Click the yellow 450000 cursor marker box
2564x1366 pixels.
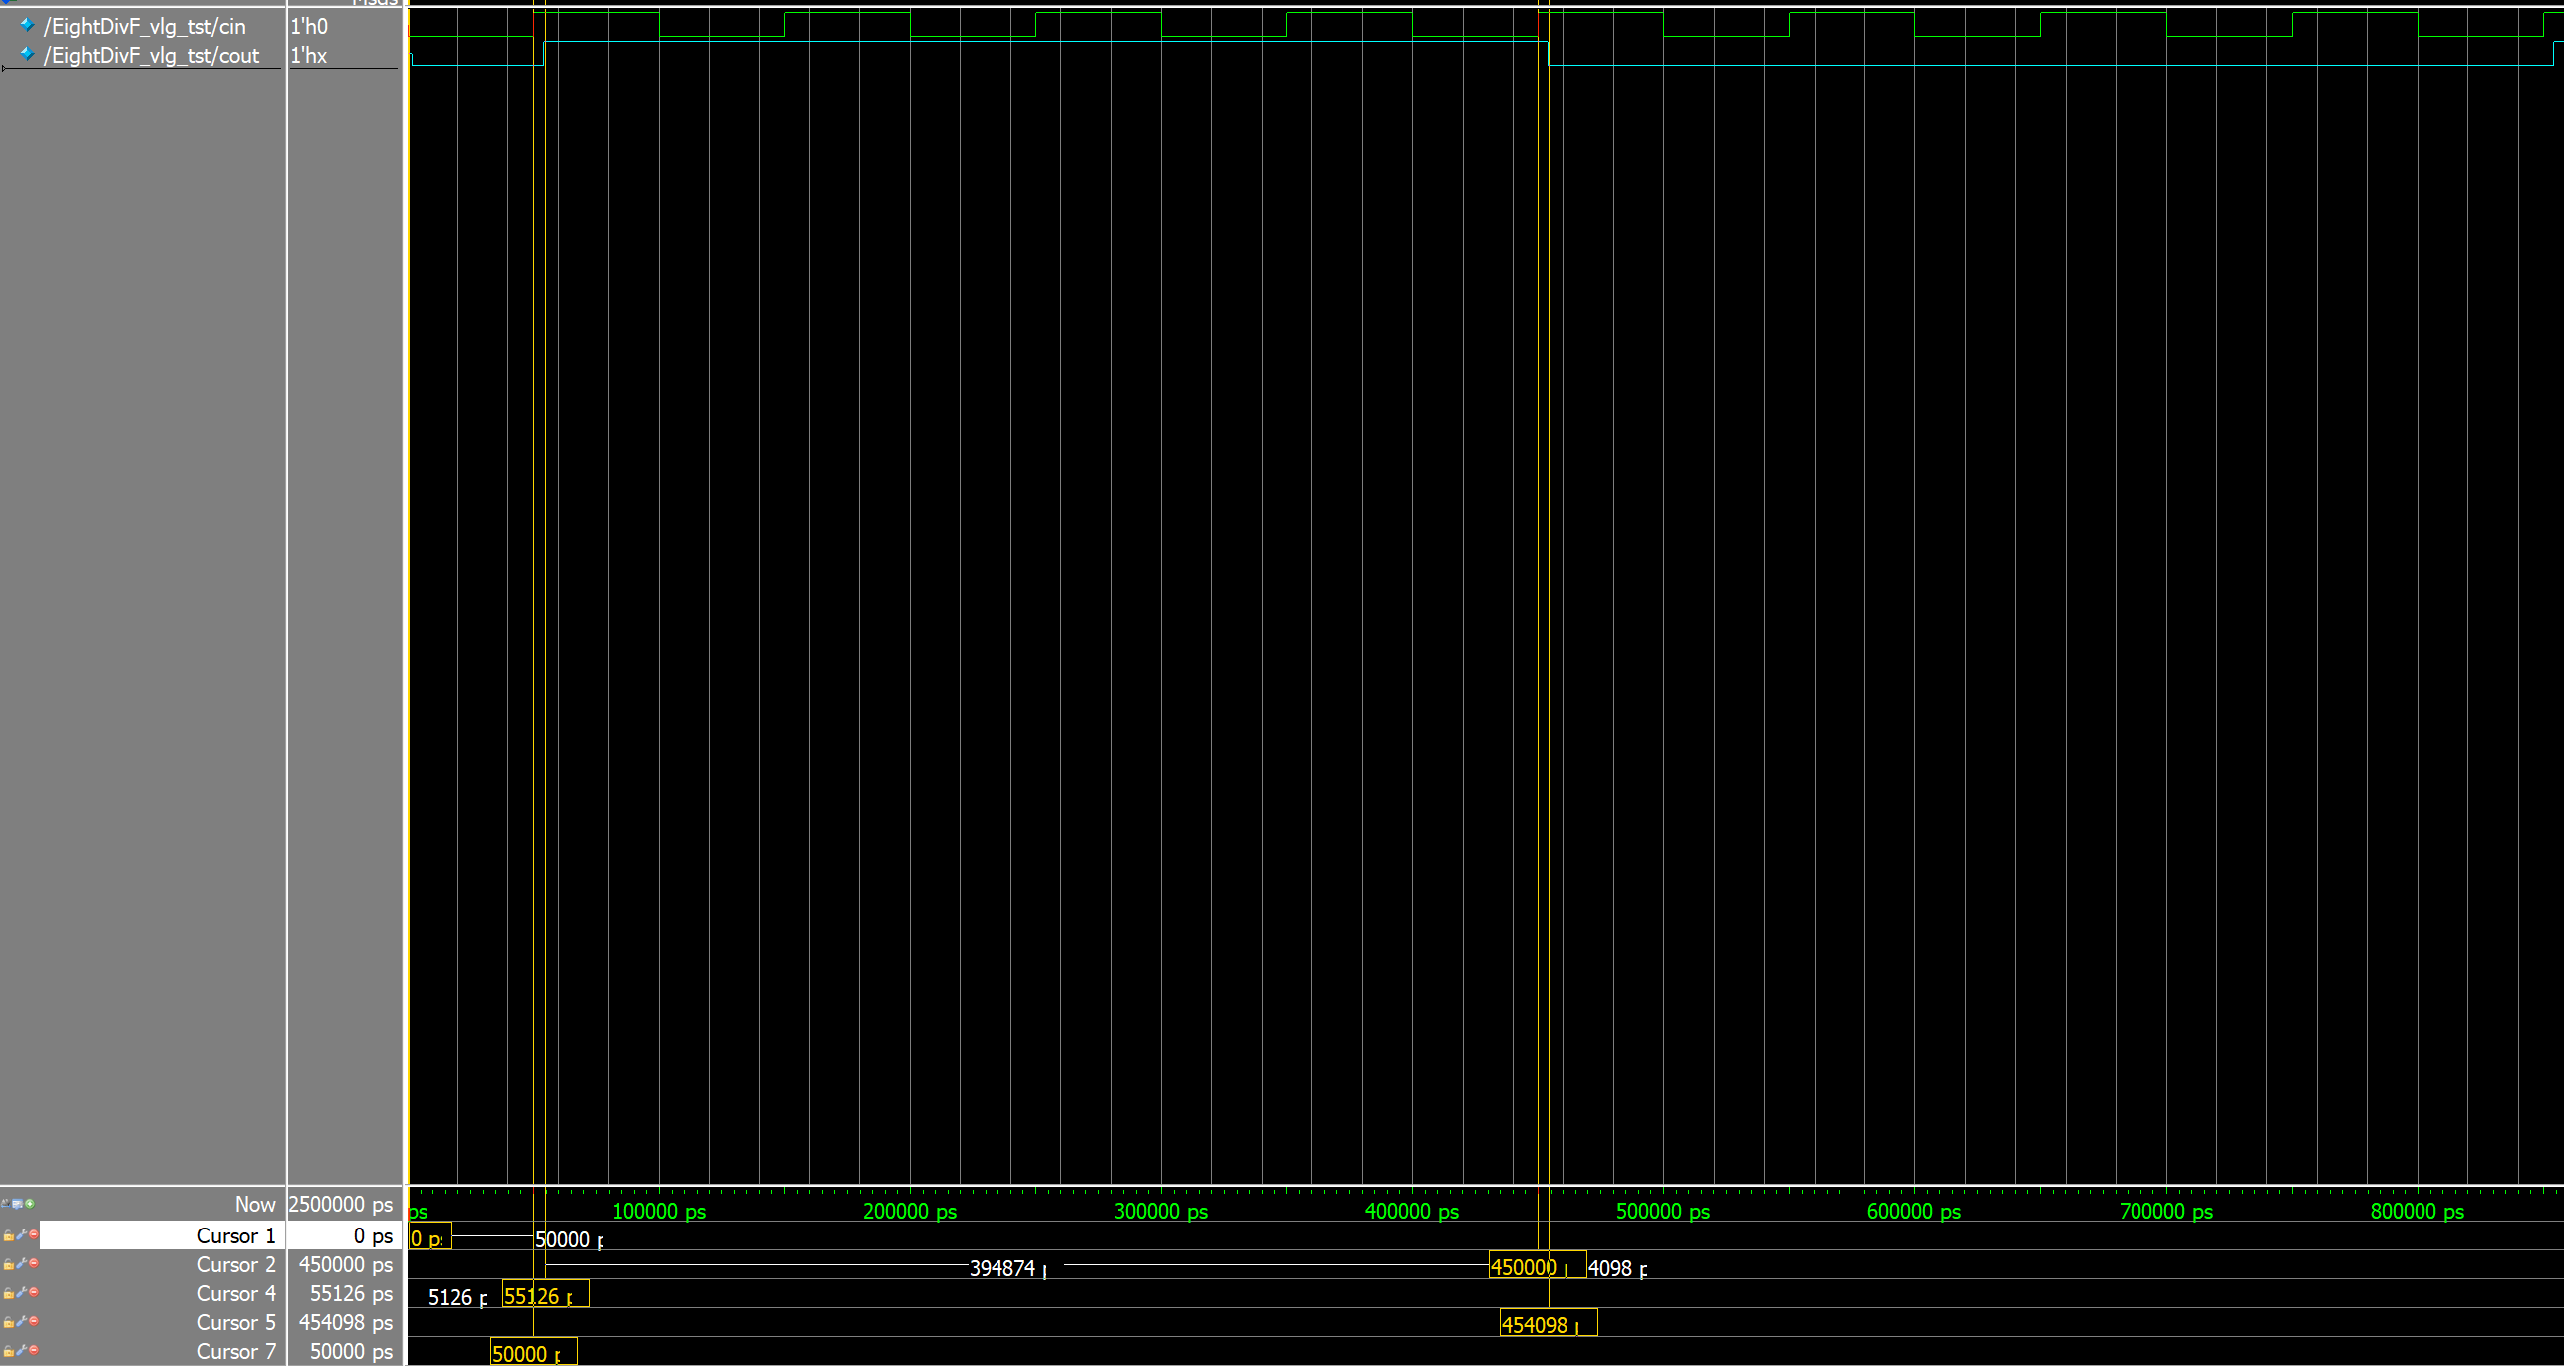(x=1536, y=1266)
